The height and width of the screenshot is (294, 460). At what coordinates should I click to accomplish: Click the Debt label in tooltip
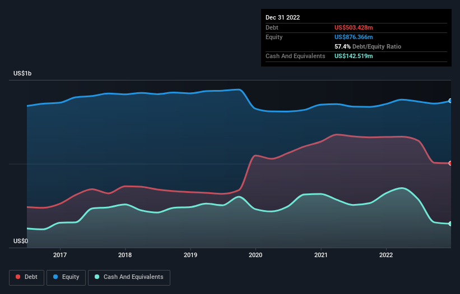click(x=272, y=27)
